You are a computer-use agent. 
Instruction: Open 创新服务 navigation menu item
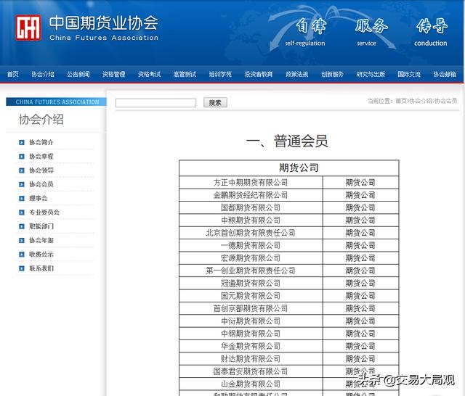(x=333, y=74)
